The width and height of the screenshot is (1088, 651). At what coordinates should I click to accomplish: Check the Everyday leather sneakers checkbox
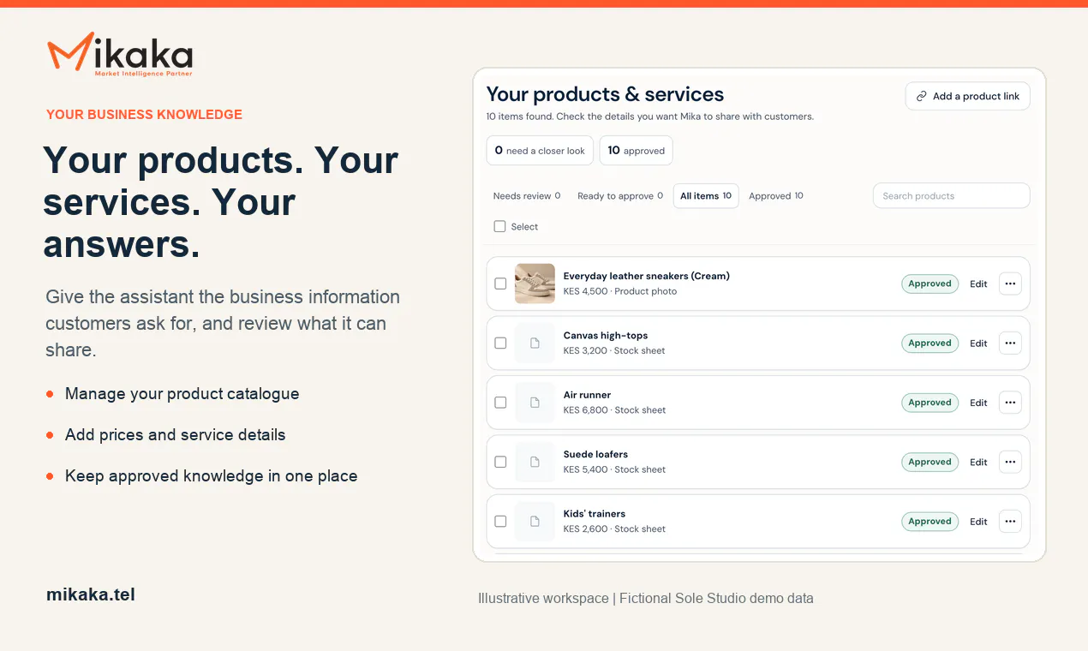(x=500, y=284)
